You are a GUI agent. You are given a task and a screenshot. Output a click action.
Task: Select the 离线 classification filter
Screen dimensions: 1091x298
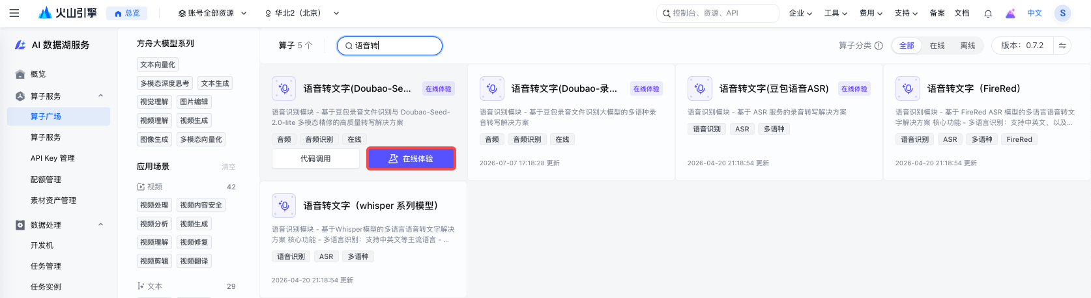(968, 46)
